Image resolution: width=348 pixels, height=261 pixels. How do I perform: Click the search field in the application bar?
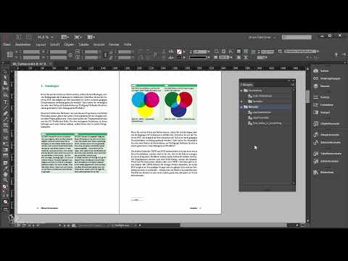click(297, 37)
